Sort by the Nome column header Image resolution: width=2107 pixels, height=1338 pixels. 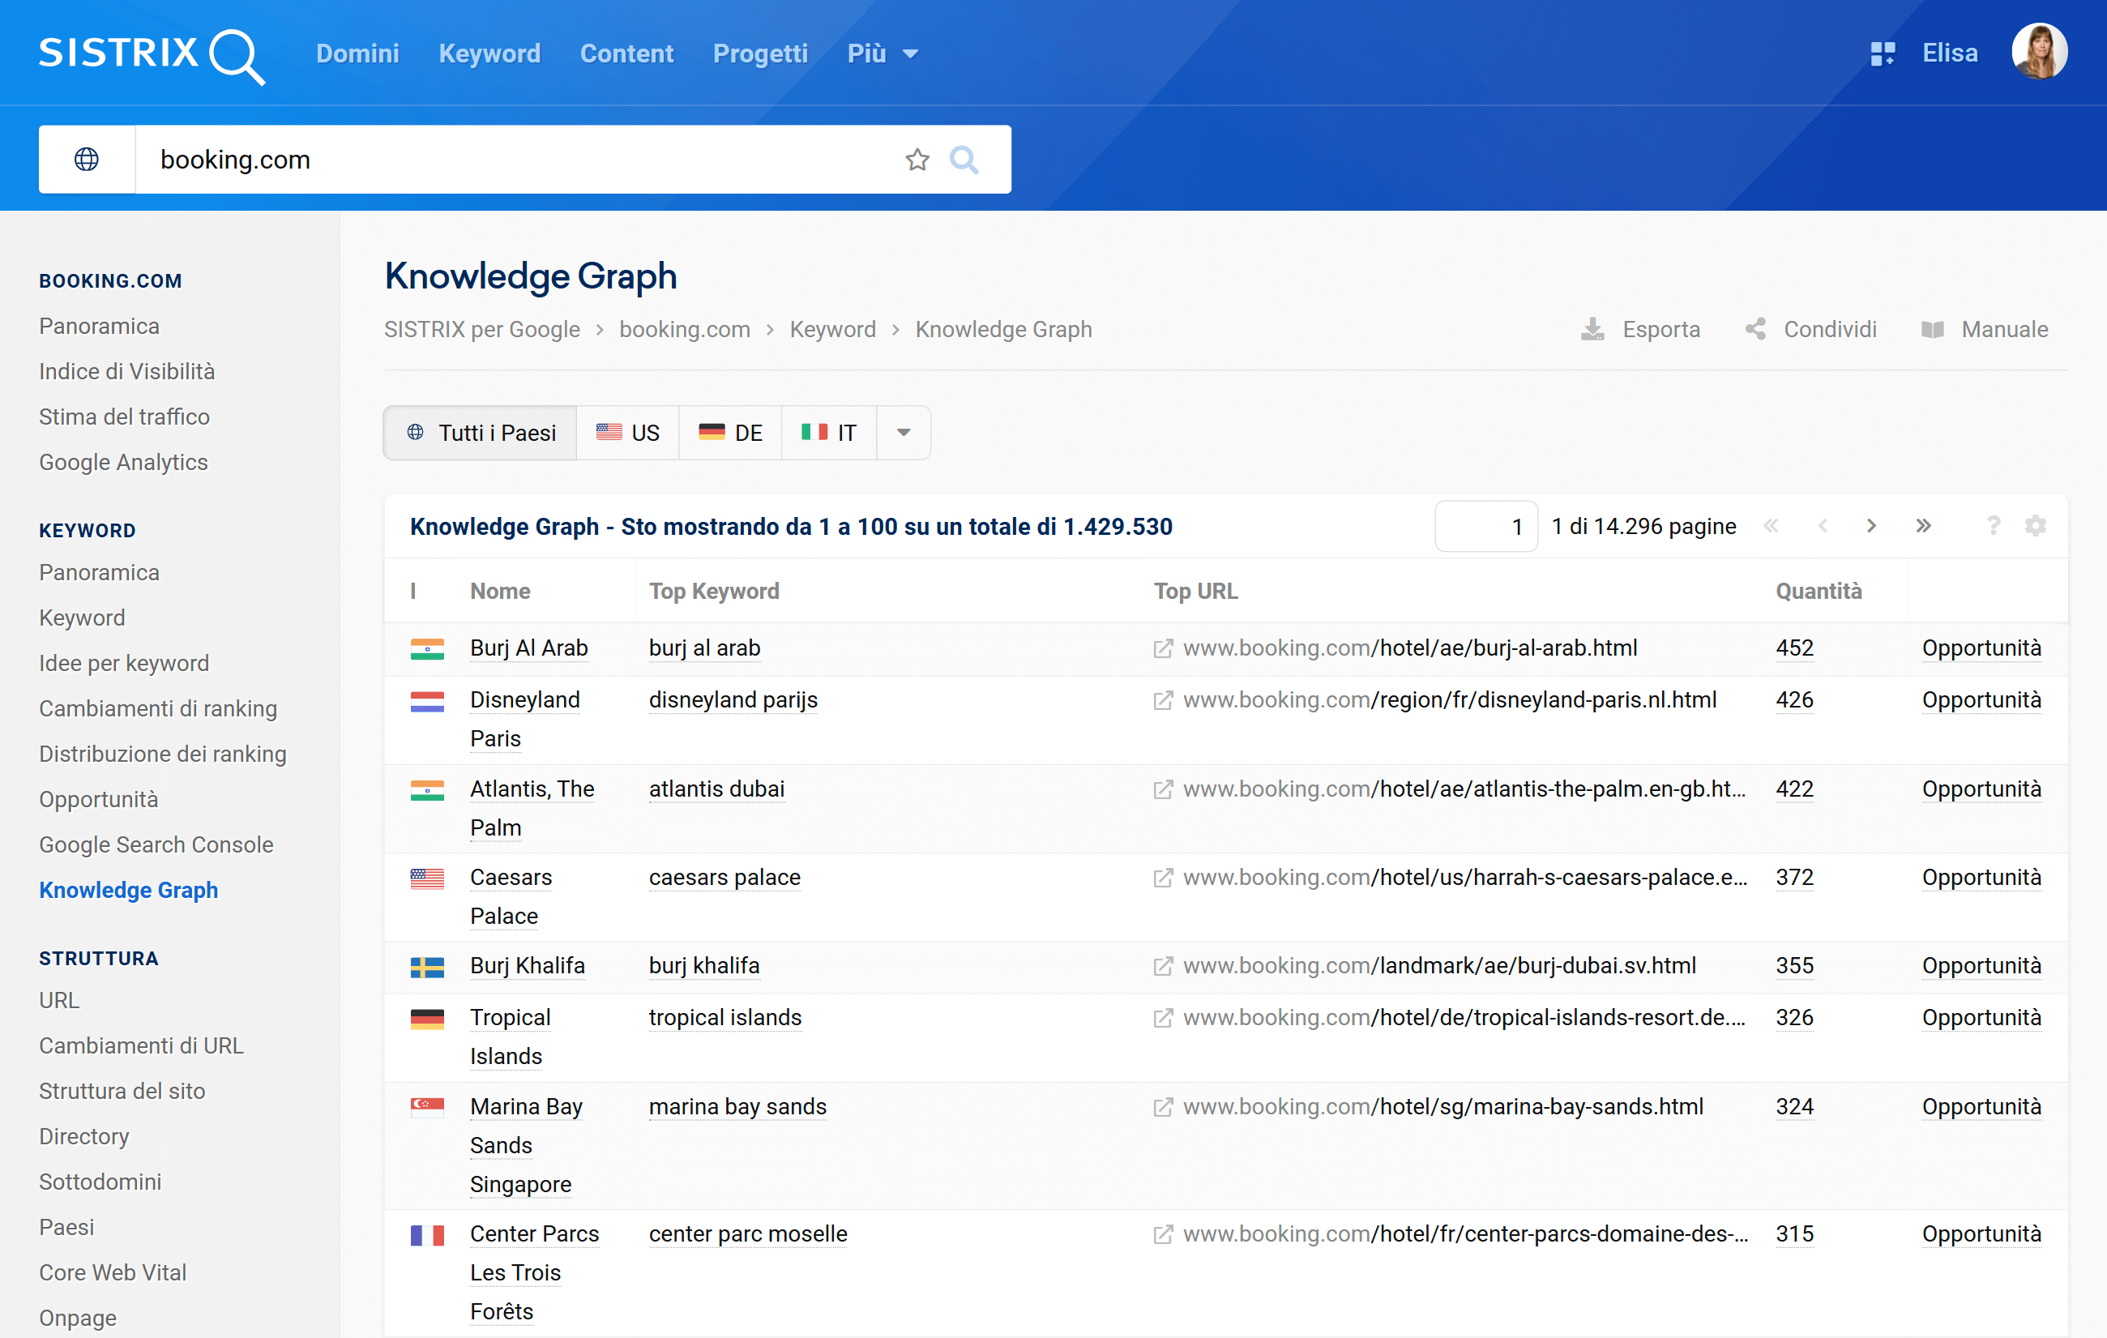click(501, 592)
